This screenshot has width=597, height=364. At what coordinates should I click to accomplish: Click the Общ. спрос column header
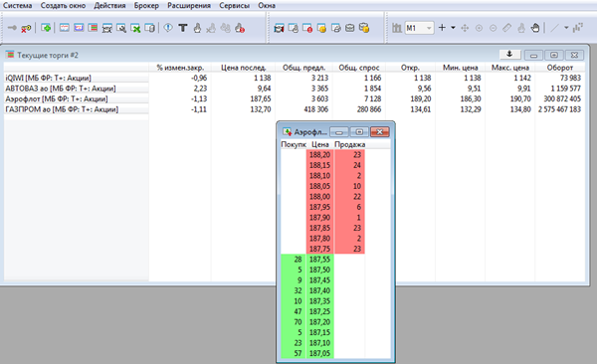[x=359, y=68]
